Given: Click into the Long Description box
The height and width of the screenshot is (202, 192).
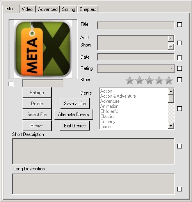Looking at the screenshot, I should tap(93, 184).
